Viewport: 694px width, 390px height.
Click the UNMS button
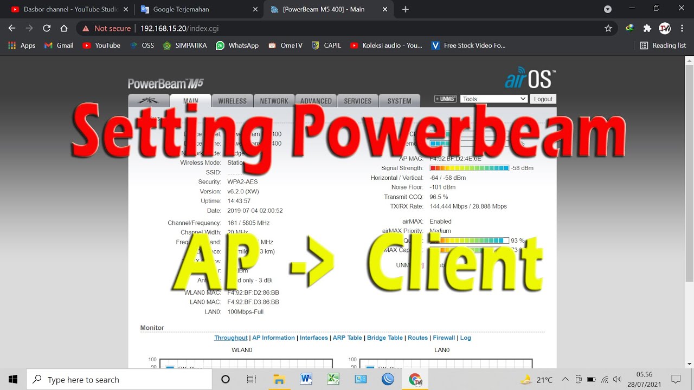pos(446,99)
